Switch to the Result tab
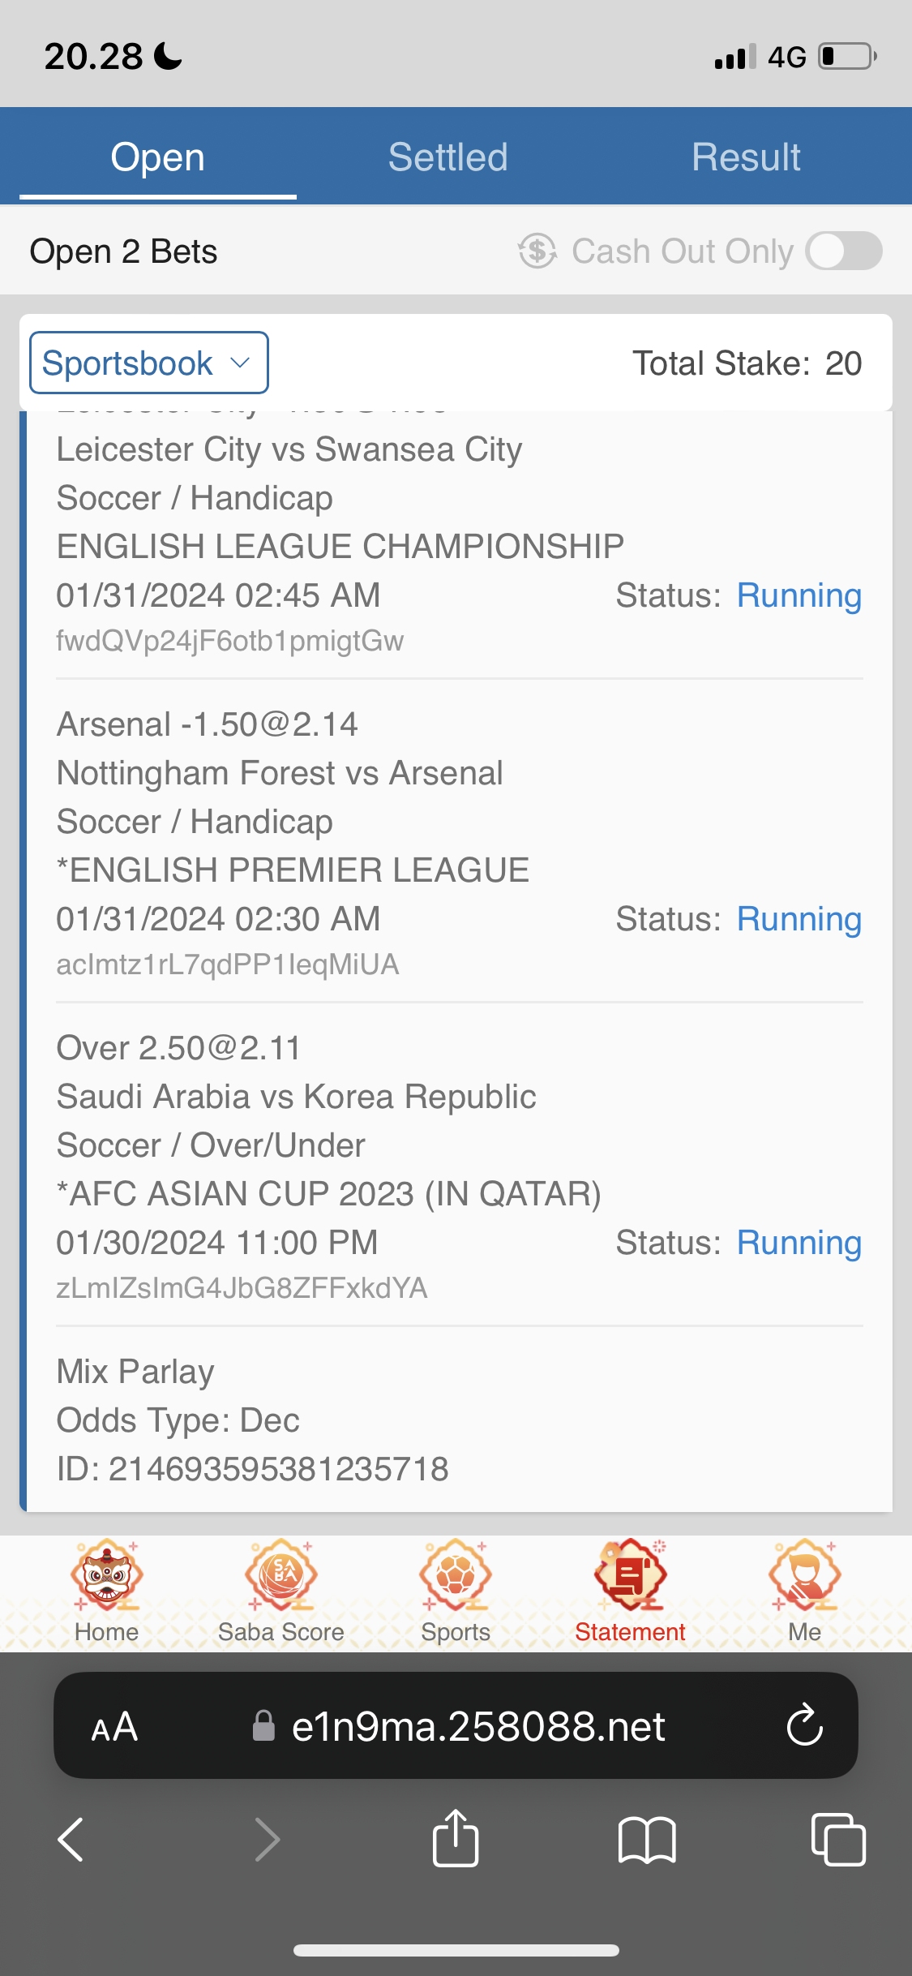 [746, 157]
